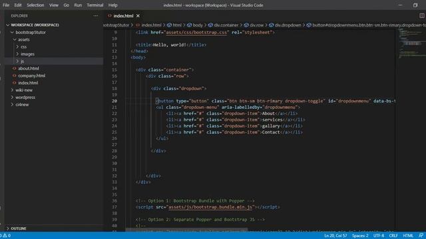Click HTML icon on index.html tab

[x=110, y=16]
